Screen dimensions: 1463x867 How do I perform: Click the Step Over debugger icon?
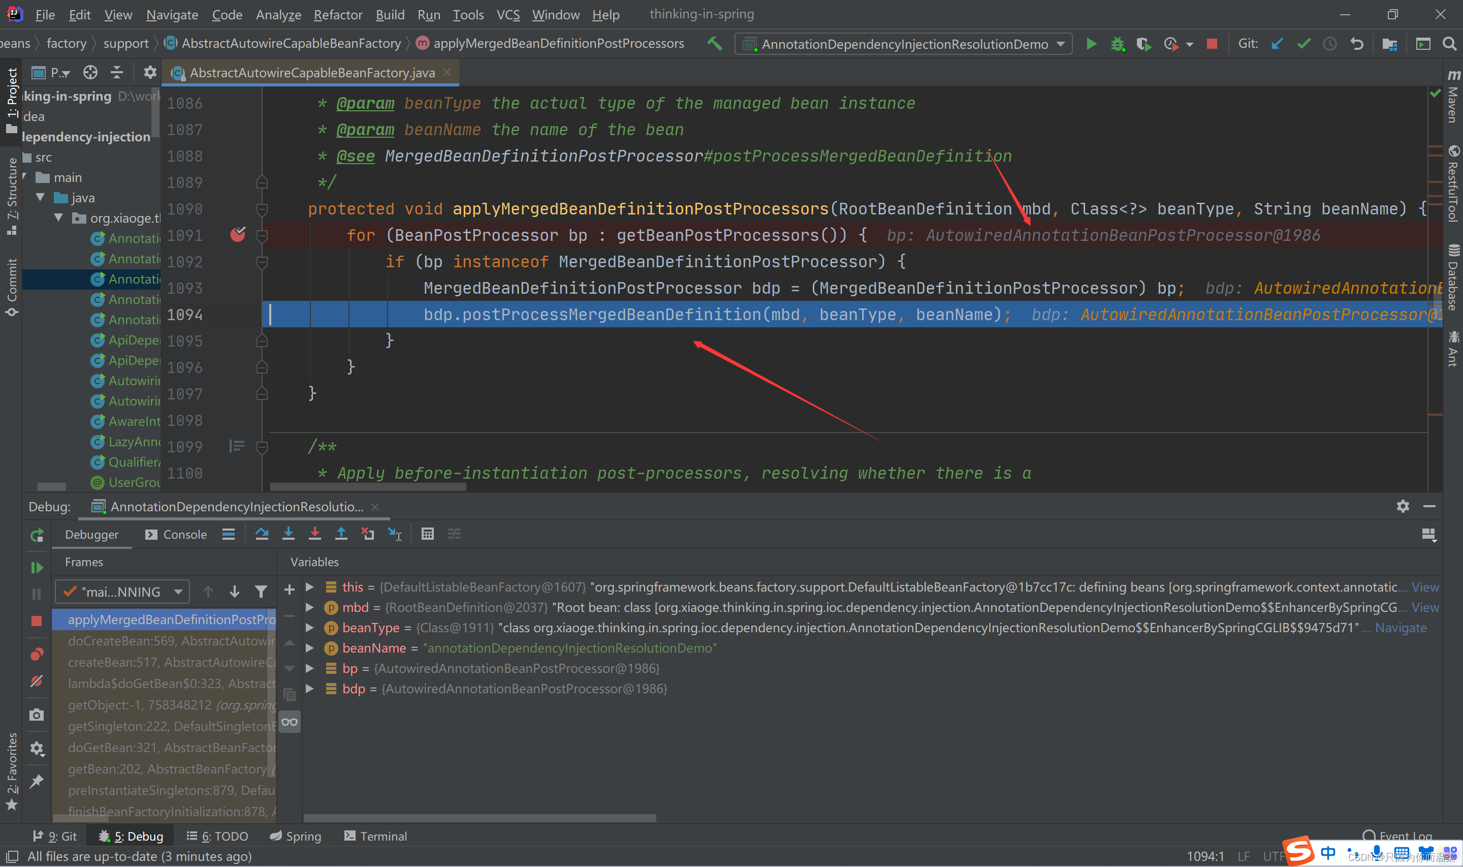(x=262, y=534)
